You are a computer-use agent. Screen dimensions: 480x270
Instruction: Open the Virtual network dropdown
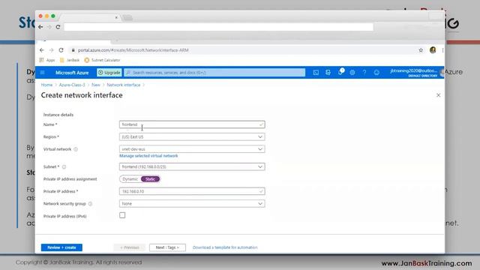point(192,149)
